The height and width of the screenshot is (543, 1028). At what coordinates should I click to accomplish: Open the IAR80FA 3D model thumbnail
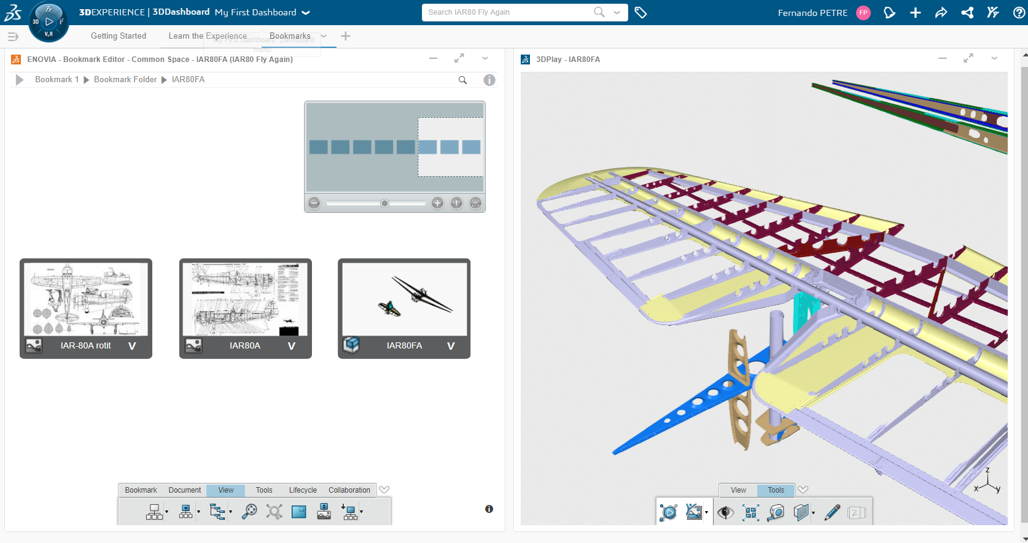tap(405, 299)
